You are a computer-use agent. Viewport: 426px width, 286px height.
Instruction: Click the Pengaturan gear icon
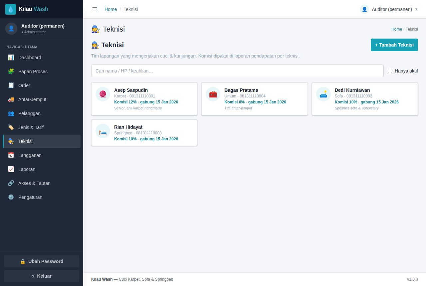pyautogui.click(x=11, y=197)
